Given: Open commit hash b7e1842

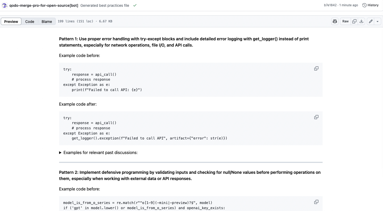Looking at the screenshot, I should coord(330,5).
